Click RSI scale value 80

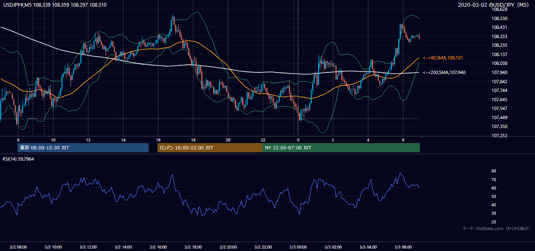click(494, 171)
